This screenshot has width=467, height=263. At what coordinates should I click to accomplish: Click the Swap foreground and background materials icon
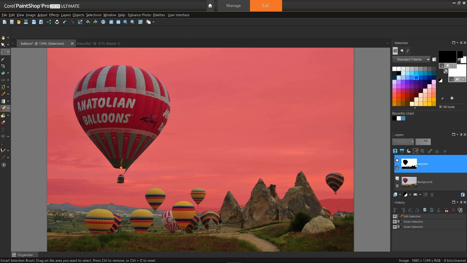click(445, 71)
